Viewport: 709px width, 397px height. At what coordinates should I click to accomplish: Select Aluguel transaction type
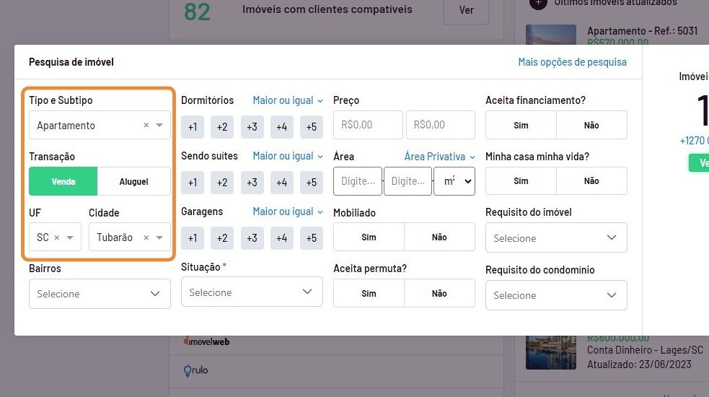[x=133, y=182]
